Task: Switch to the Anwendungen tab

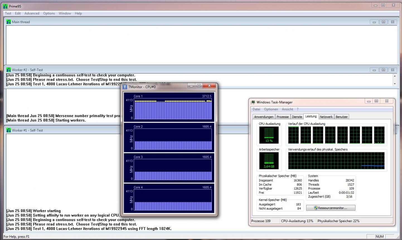Action: (x=264, y=117)
